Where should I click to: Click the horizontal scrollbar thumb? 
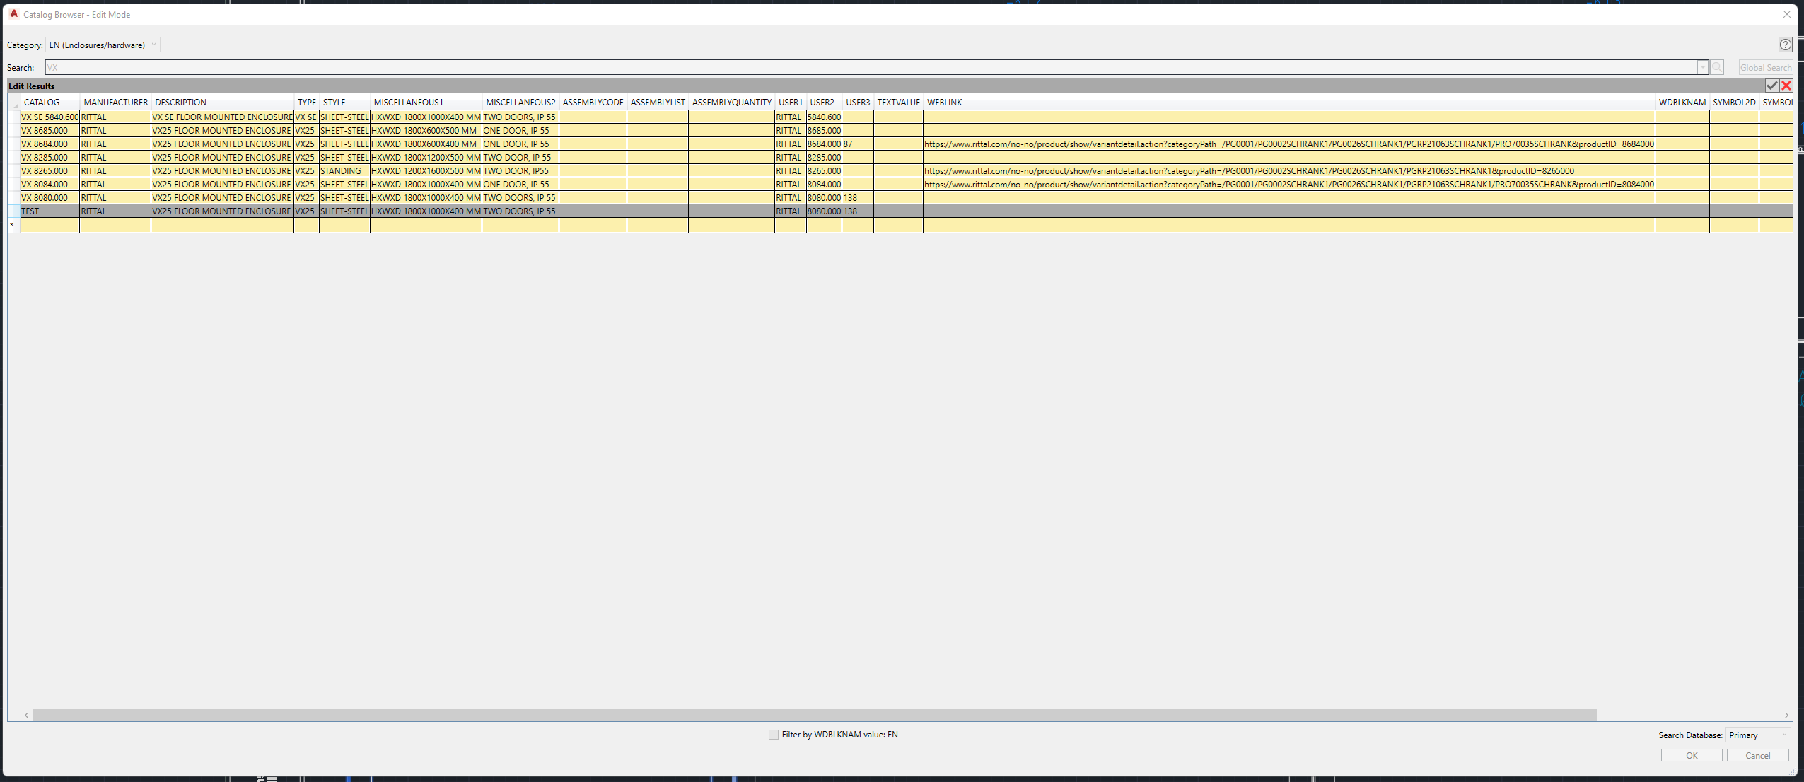(x=813, y=715)
